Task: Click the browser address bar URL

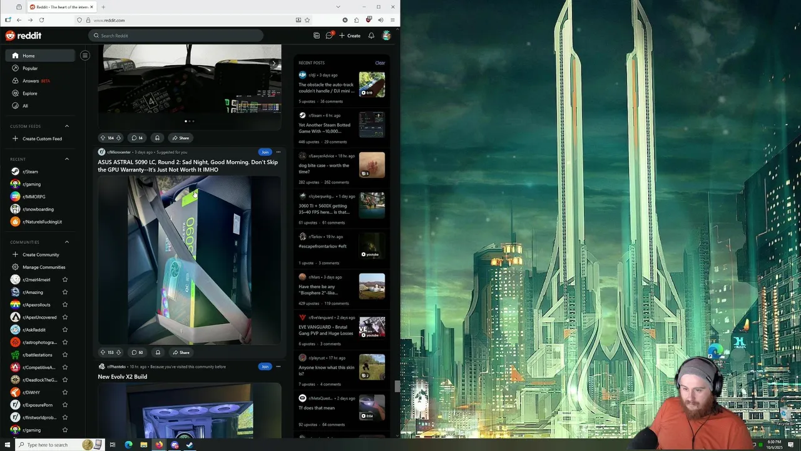Action: click(110, 20)
